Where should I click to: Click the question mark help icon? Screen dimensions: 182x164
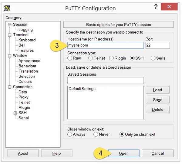[156, 7]
